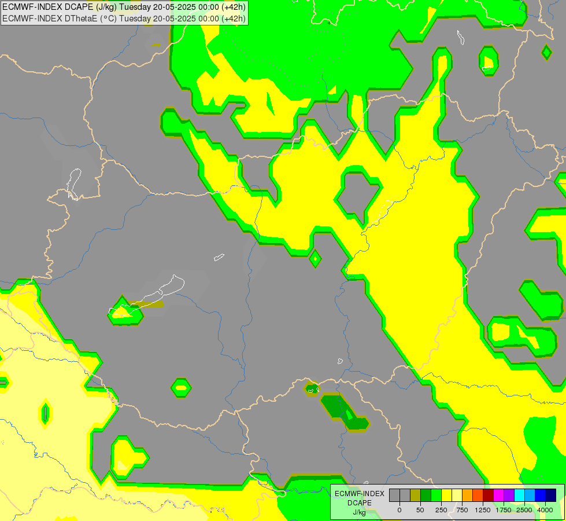Click the legend tick value 1250

(483, 510)
